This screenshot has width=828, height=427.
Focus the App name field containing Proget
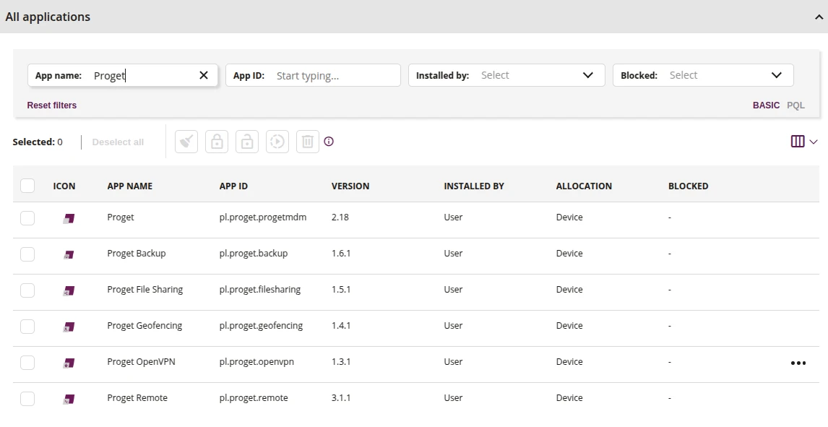[x=123, y=75]
